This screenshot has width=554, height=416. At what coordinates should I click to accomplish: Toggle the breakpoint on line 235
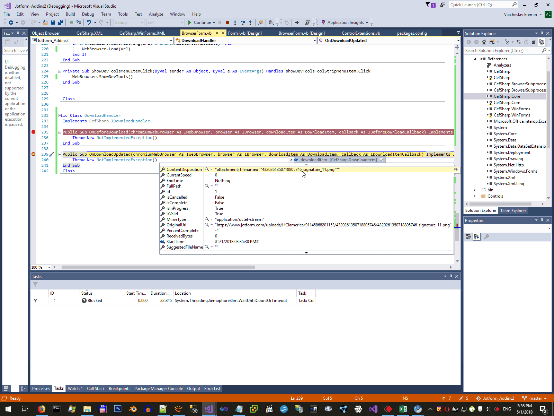click(34, 132)
